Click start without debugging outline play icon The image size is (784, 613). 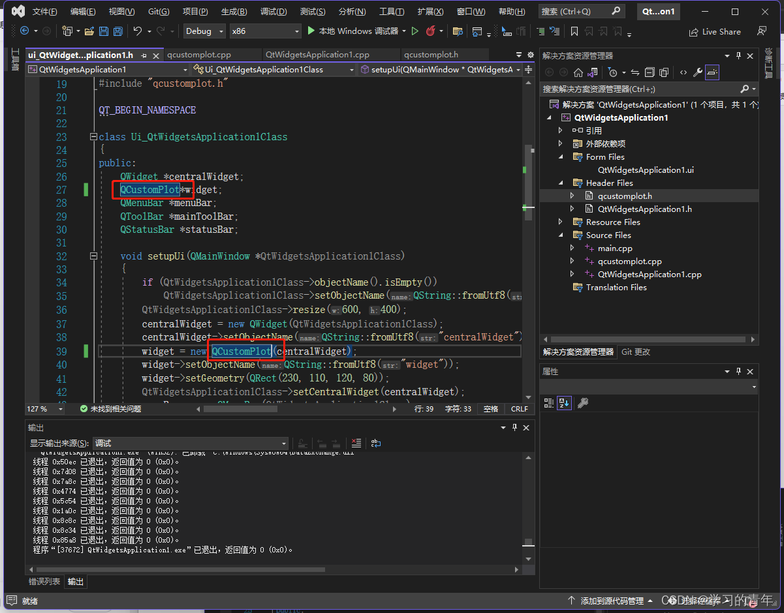coord(415,31)
